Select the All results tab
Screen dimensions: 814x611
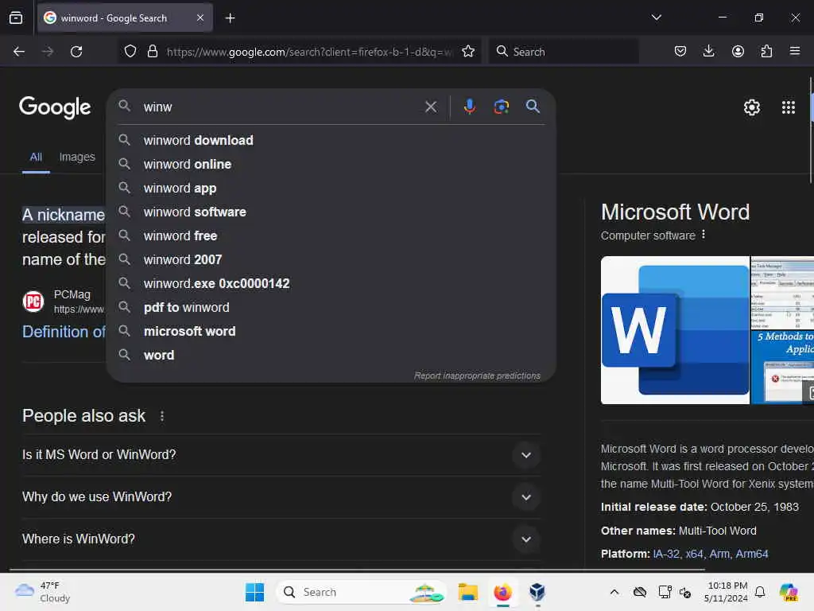(36, 157)
